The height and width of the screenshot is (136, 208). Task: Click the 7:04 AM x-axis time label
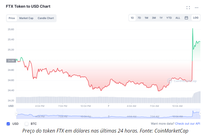[154, 106]
